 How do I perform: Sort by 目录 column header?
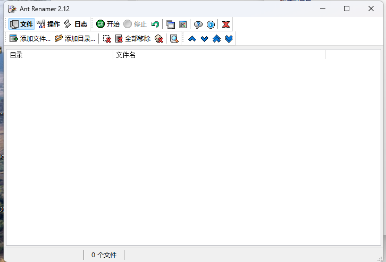(60, 55)
